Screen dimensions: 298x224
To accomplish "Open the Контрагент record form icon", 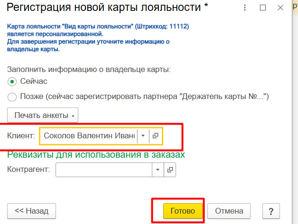I will pyautogui.click(x=169, y=170).
